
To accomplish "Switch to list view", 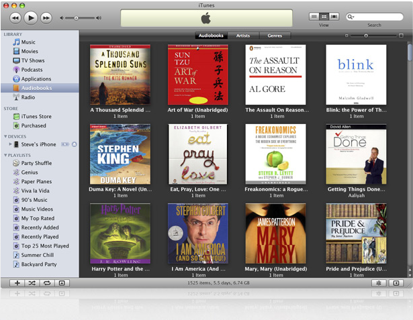I will pyautogui.click(x=314, y=17).
